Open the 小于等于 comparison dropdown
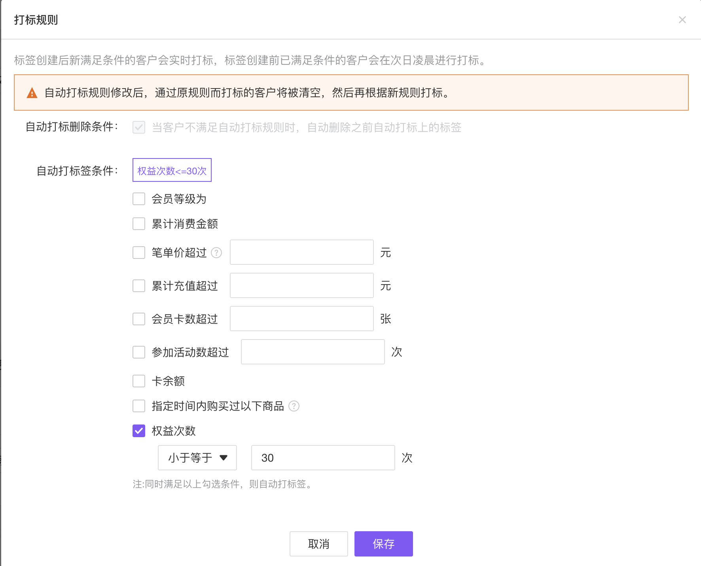The height and width of the screenshot is (566, 701). coord(197,458)
